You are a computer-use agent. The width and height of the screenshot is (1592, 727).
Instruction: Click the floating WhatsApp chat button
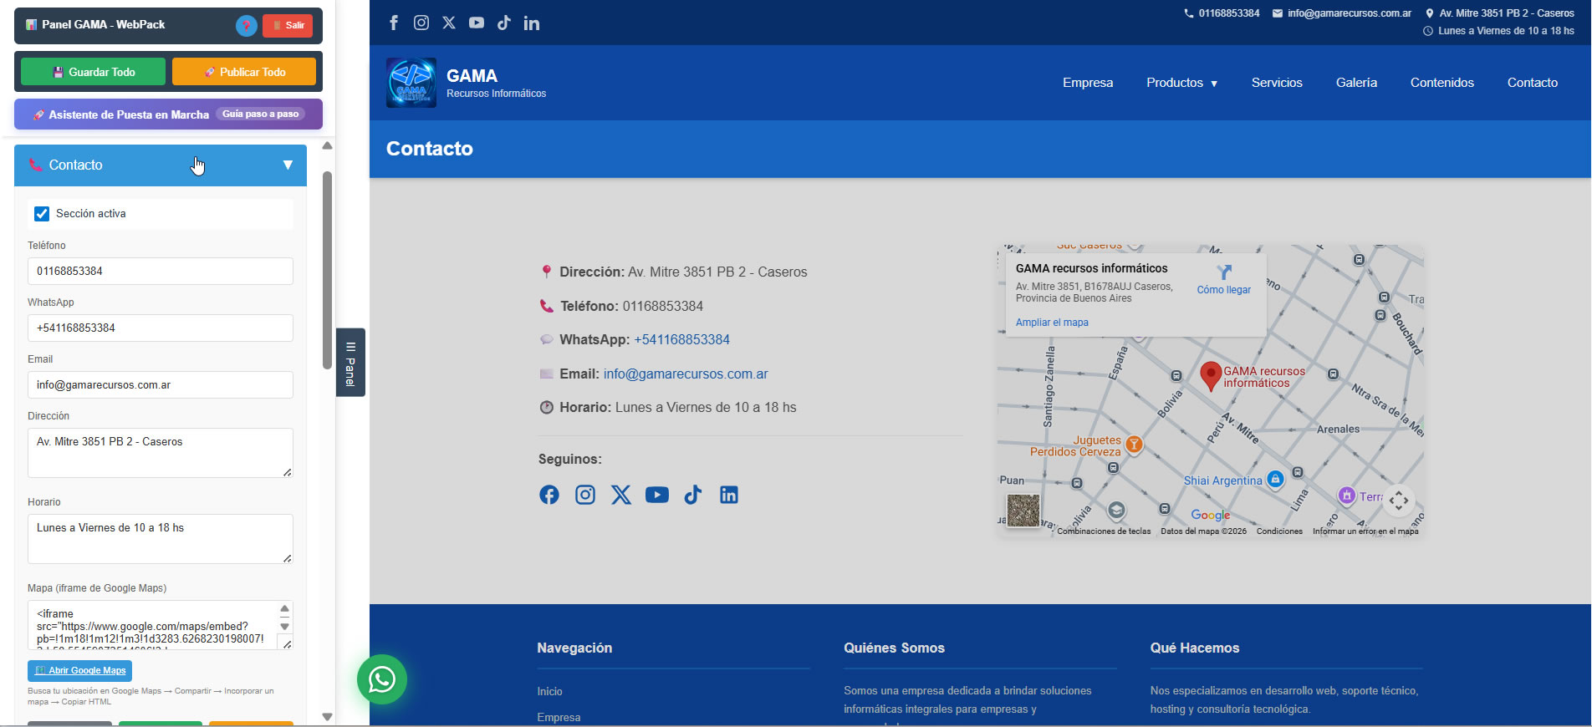[382, 679]
